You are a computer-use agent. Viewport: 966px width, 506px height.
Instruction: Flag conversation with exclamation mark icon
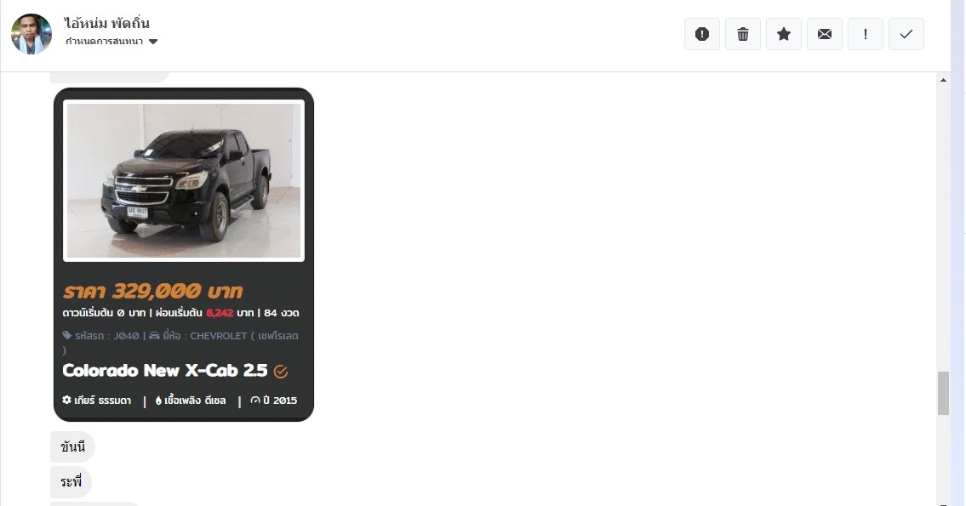(866, 35)
